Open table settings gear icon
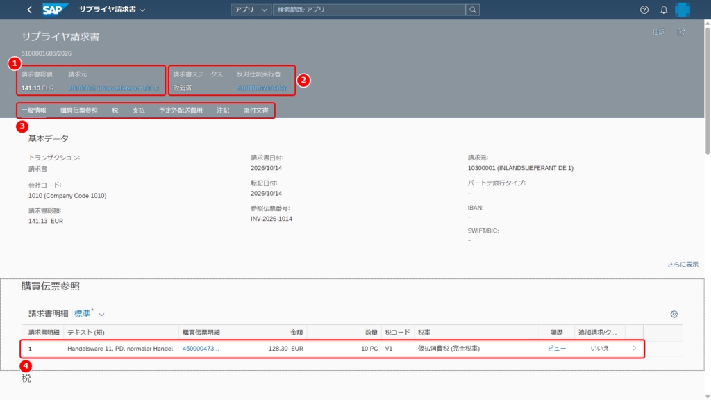 (x=674, y=314)
